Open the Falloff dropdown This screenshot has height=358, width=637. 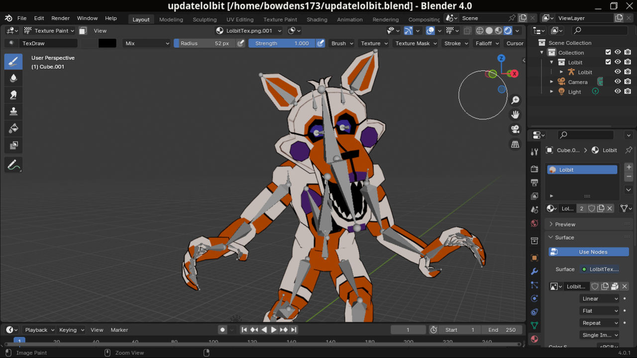coord(487,43)
